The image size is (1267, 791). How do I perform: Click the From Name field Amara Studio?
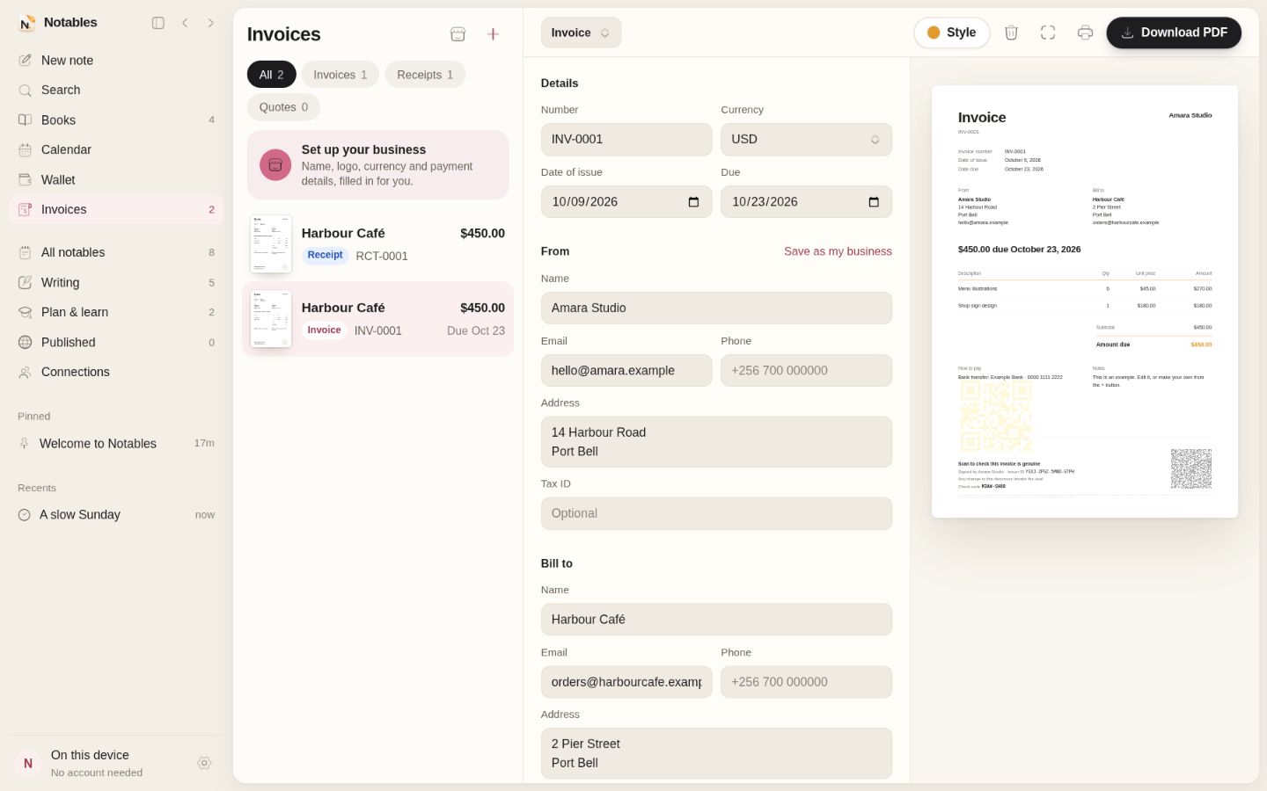click(716, 308)
